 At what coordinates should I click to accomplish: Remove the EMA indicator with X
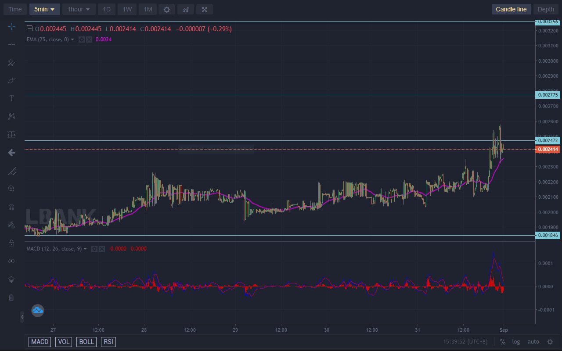pos(89,39)
